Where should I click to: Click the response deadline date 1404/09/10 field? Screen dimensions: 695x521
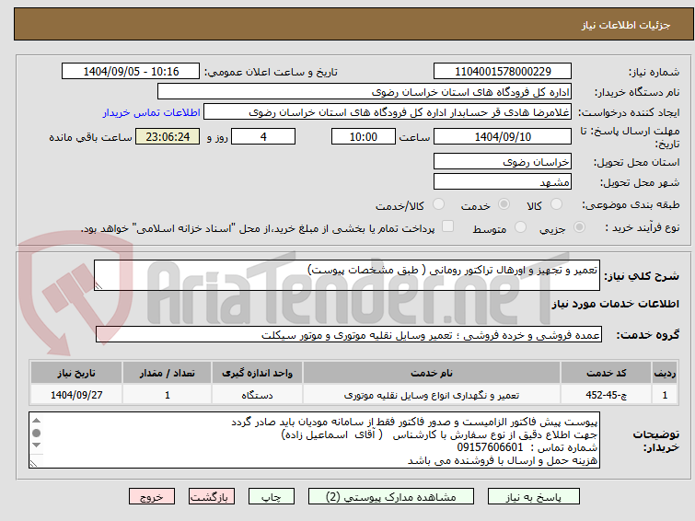click(503, 136)
